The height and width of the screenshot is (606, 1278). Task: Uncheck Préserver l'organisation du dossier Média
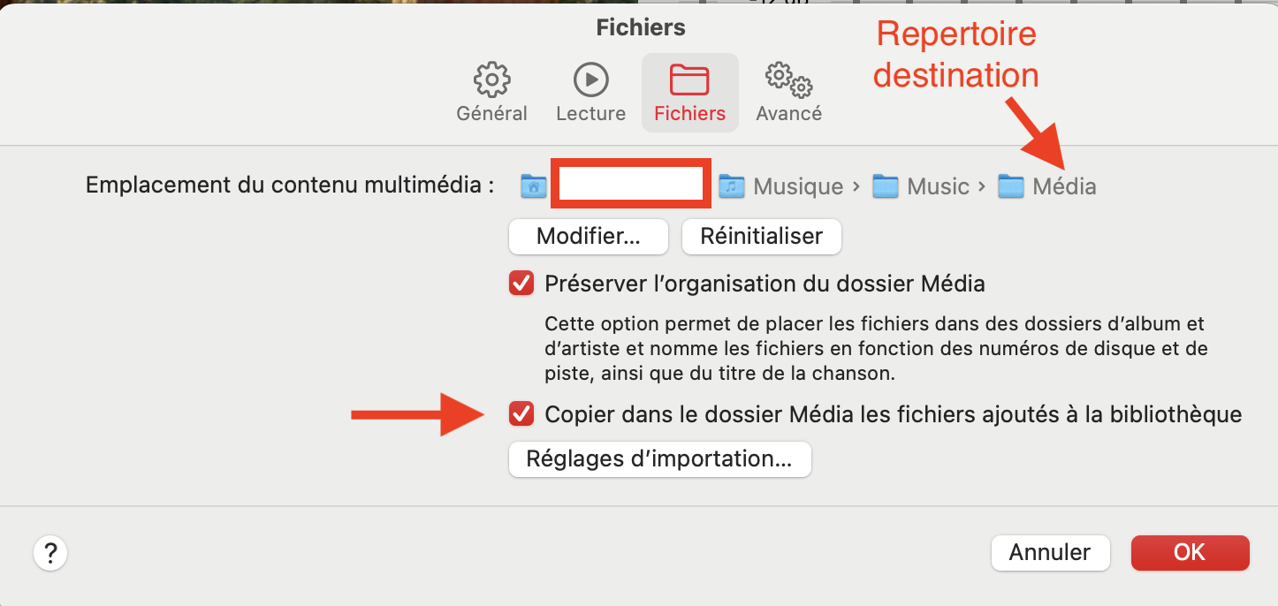tap(521, 284)
